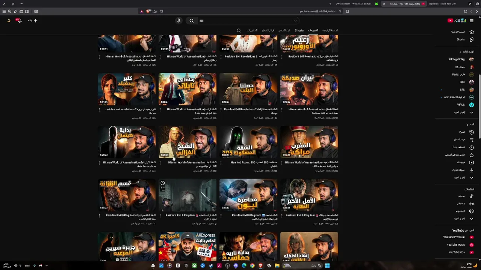Image resolution: width=481 pixels, height=270 pixels.
Task: Select the Videos tab (الفيديوهات)
Action: [313, 30]
